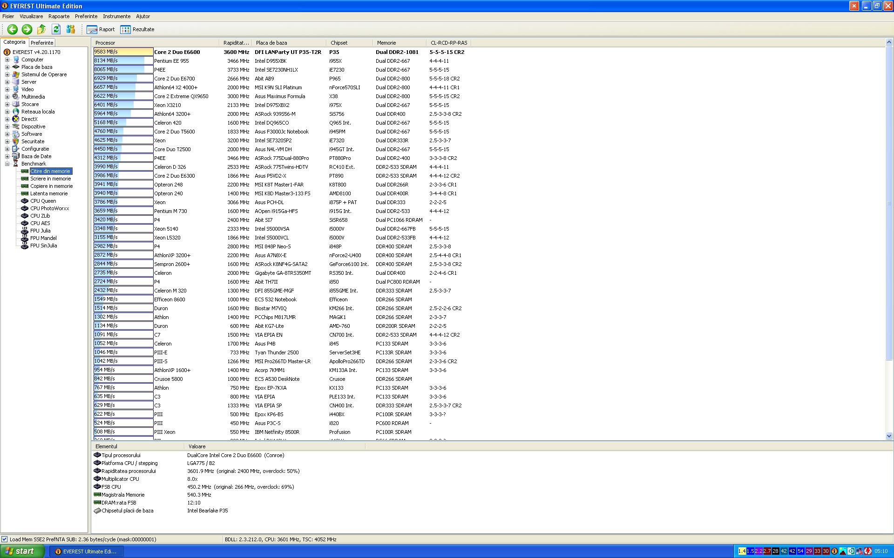This screenshot has height=558, width=894.
Task: Click the CPU Queen chip icon
Action: click(25, 201)
